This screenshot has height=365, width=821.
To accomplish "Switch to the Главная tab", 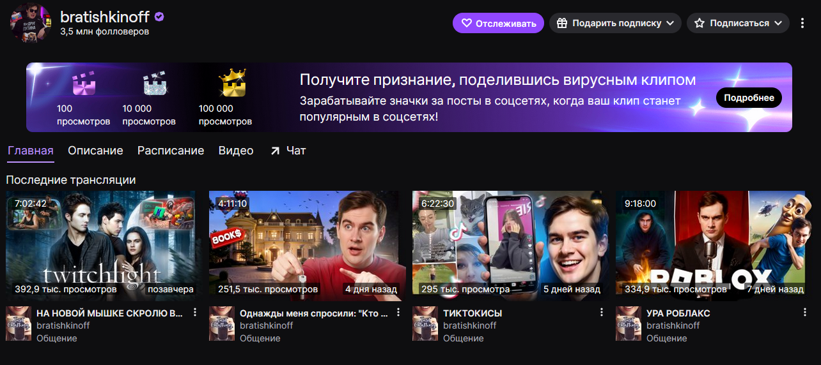I will tap(31, 151).
